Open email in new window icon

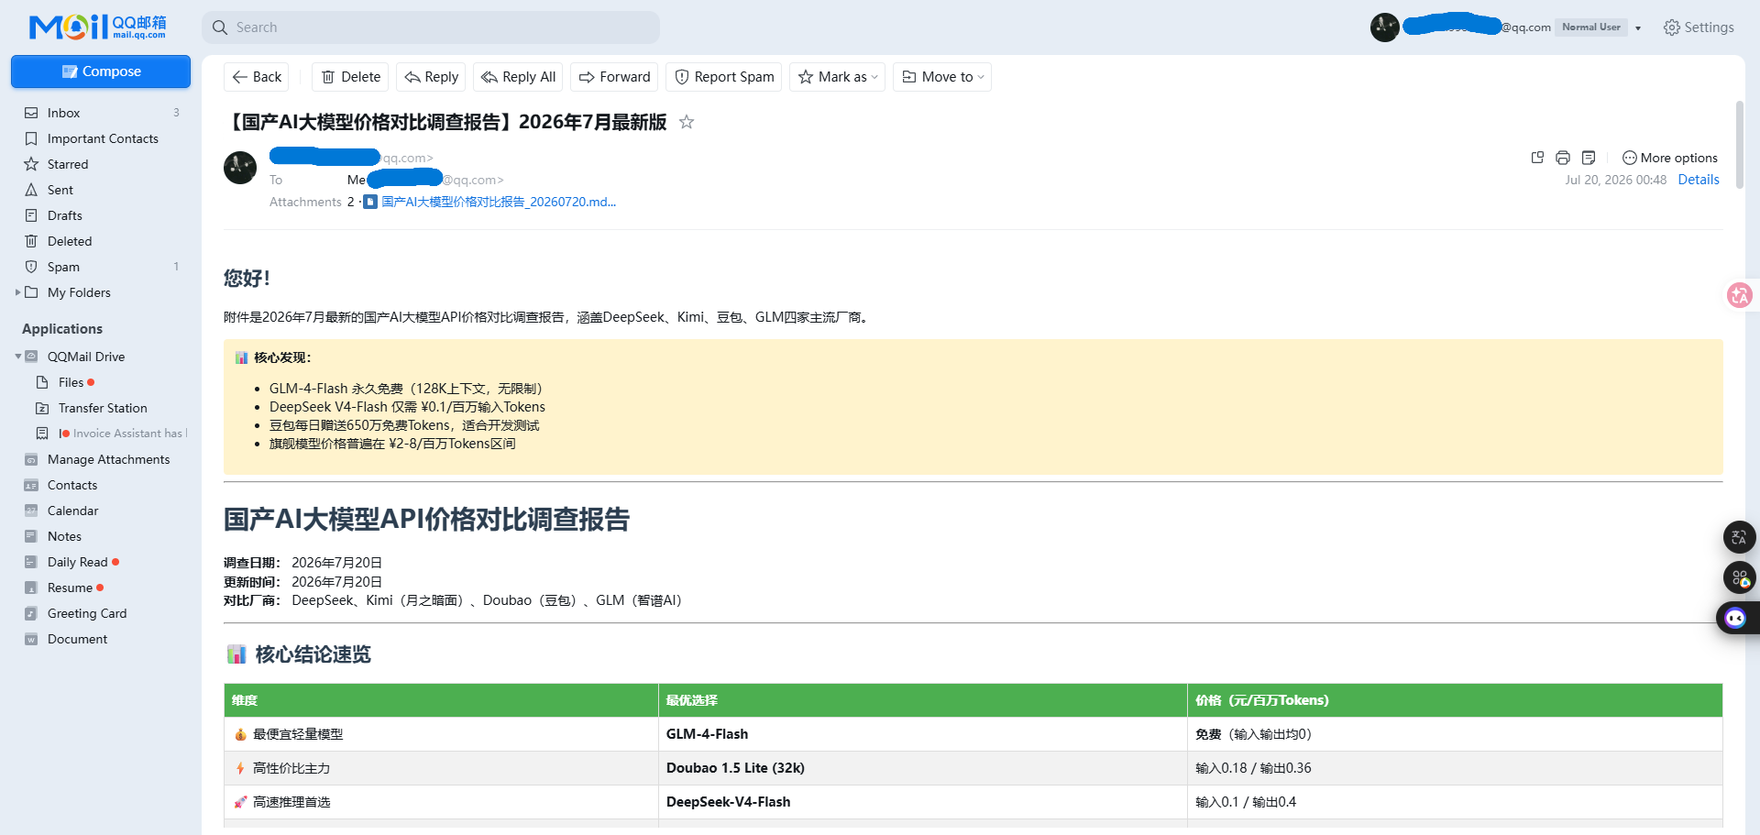tap(1537, 158)
